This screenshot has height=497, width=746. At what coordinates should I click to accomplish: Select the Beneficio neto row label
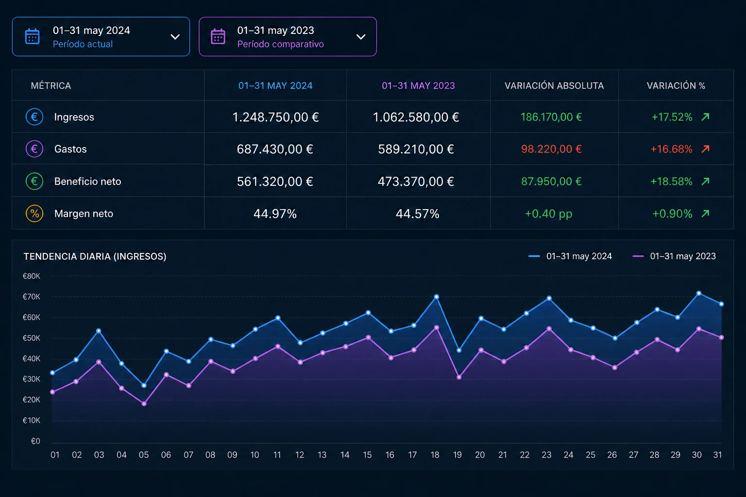click(x=87, y=182)
